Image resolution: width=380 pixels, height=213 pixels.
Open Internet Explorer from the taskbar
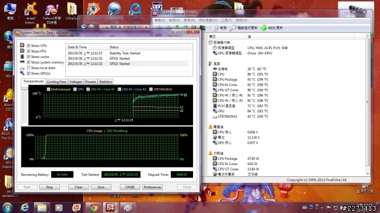[x=25, y=208]
